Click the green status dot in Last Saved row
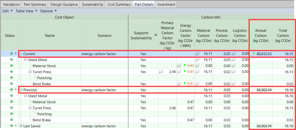 (11, 126)
